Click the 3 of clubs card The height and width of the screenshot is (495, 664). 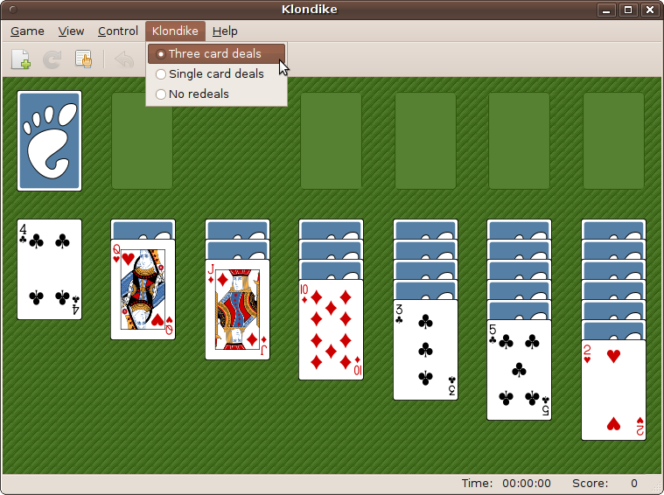click(x=425, y=350)
